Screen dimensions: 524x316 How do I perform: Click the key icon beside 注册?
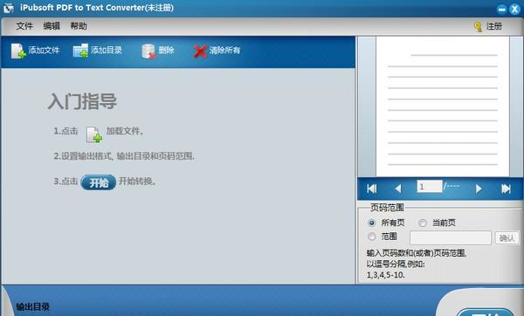click(479, 27)
